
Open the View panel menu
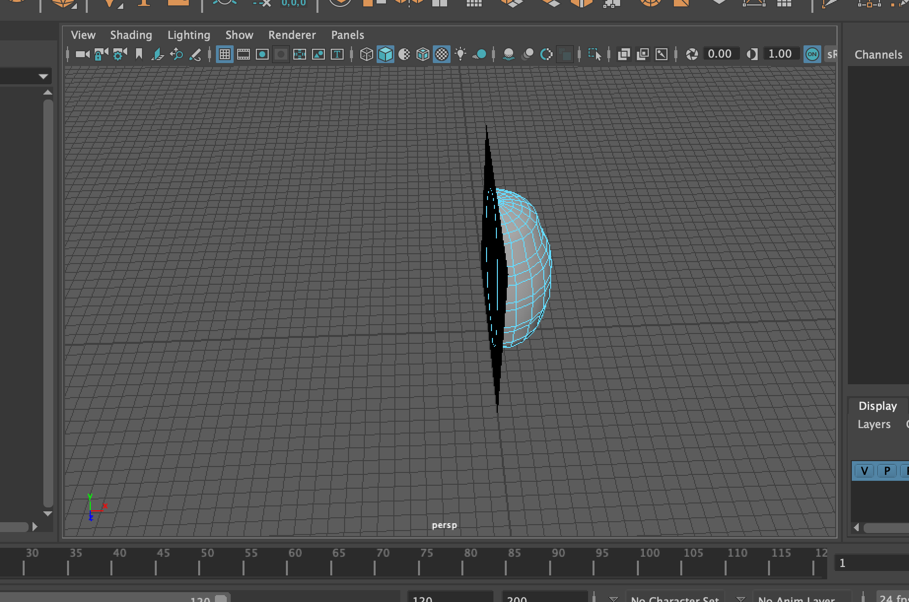pyautogui.click(x=83, y=35)
